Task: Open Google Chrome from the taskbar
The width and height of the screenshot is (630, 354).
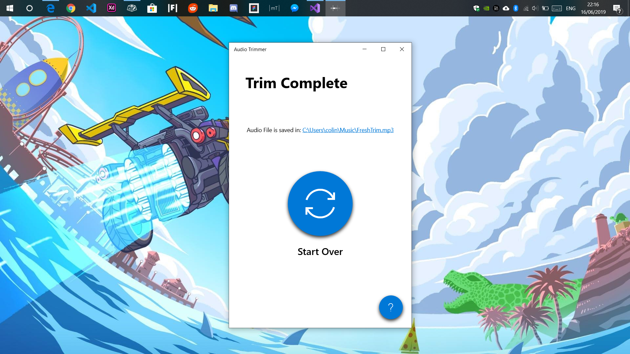Action: coord(71,8)
